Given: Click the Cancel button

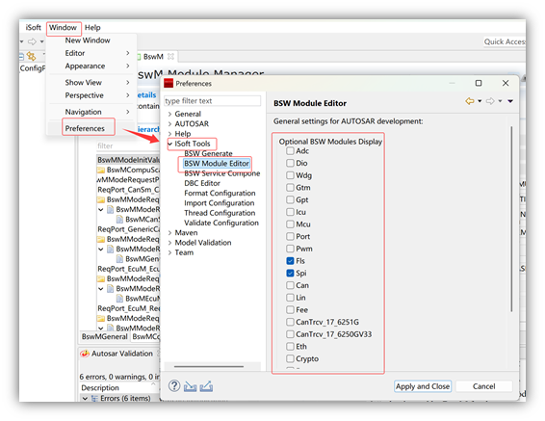Looking at the screenshot, I should pos(483,386).
